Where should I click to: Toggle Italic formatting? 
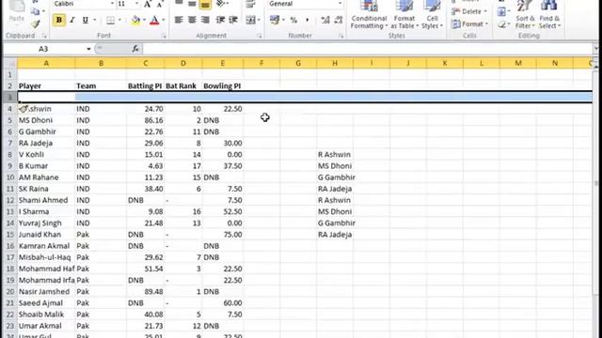click(71, 20)
